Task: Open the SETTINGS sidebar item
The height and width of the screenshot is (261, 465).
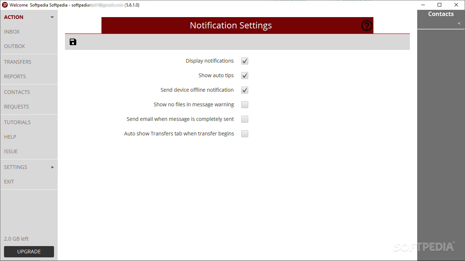Action: 16,167
